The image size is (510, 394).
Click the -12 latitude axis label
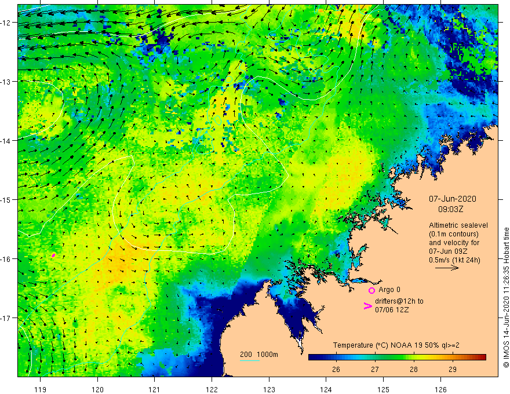pyautogui.click(x=6, y=23)
